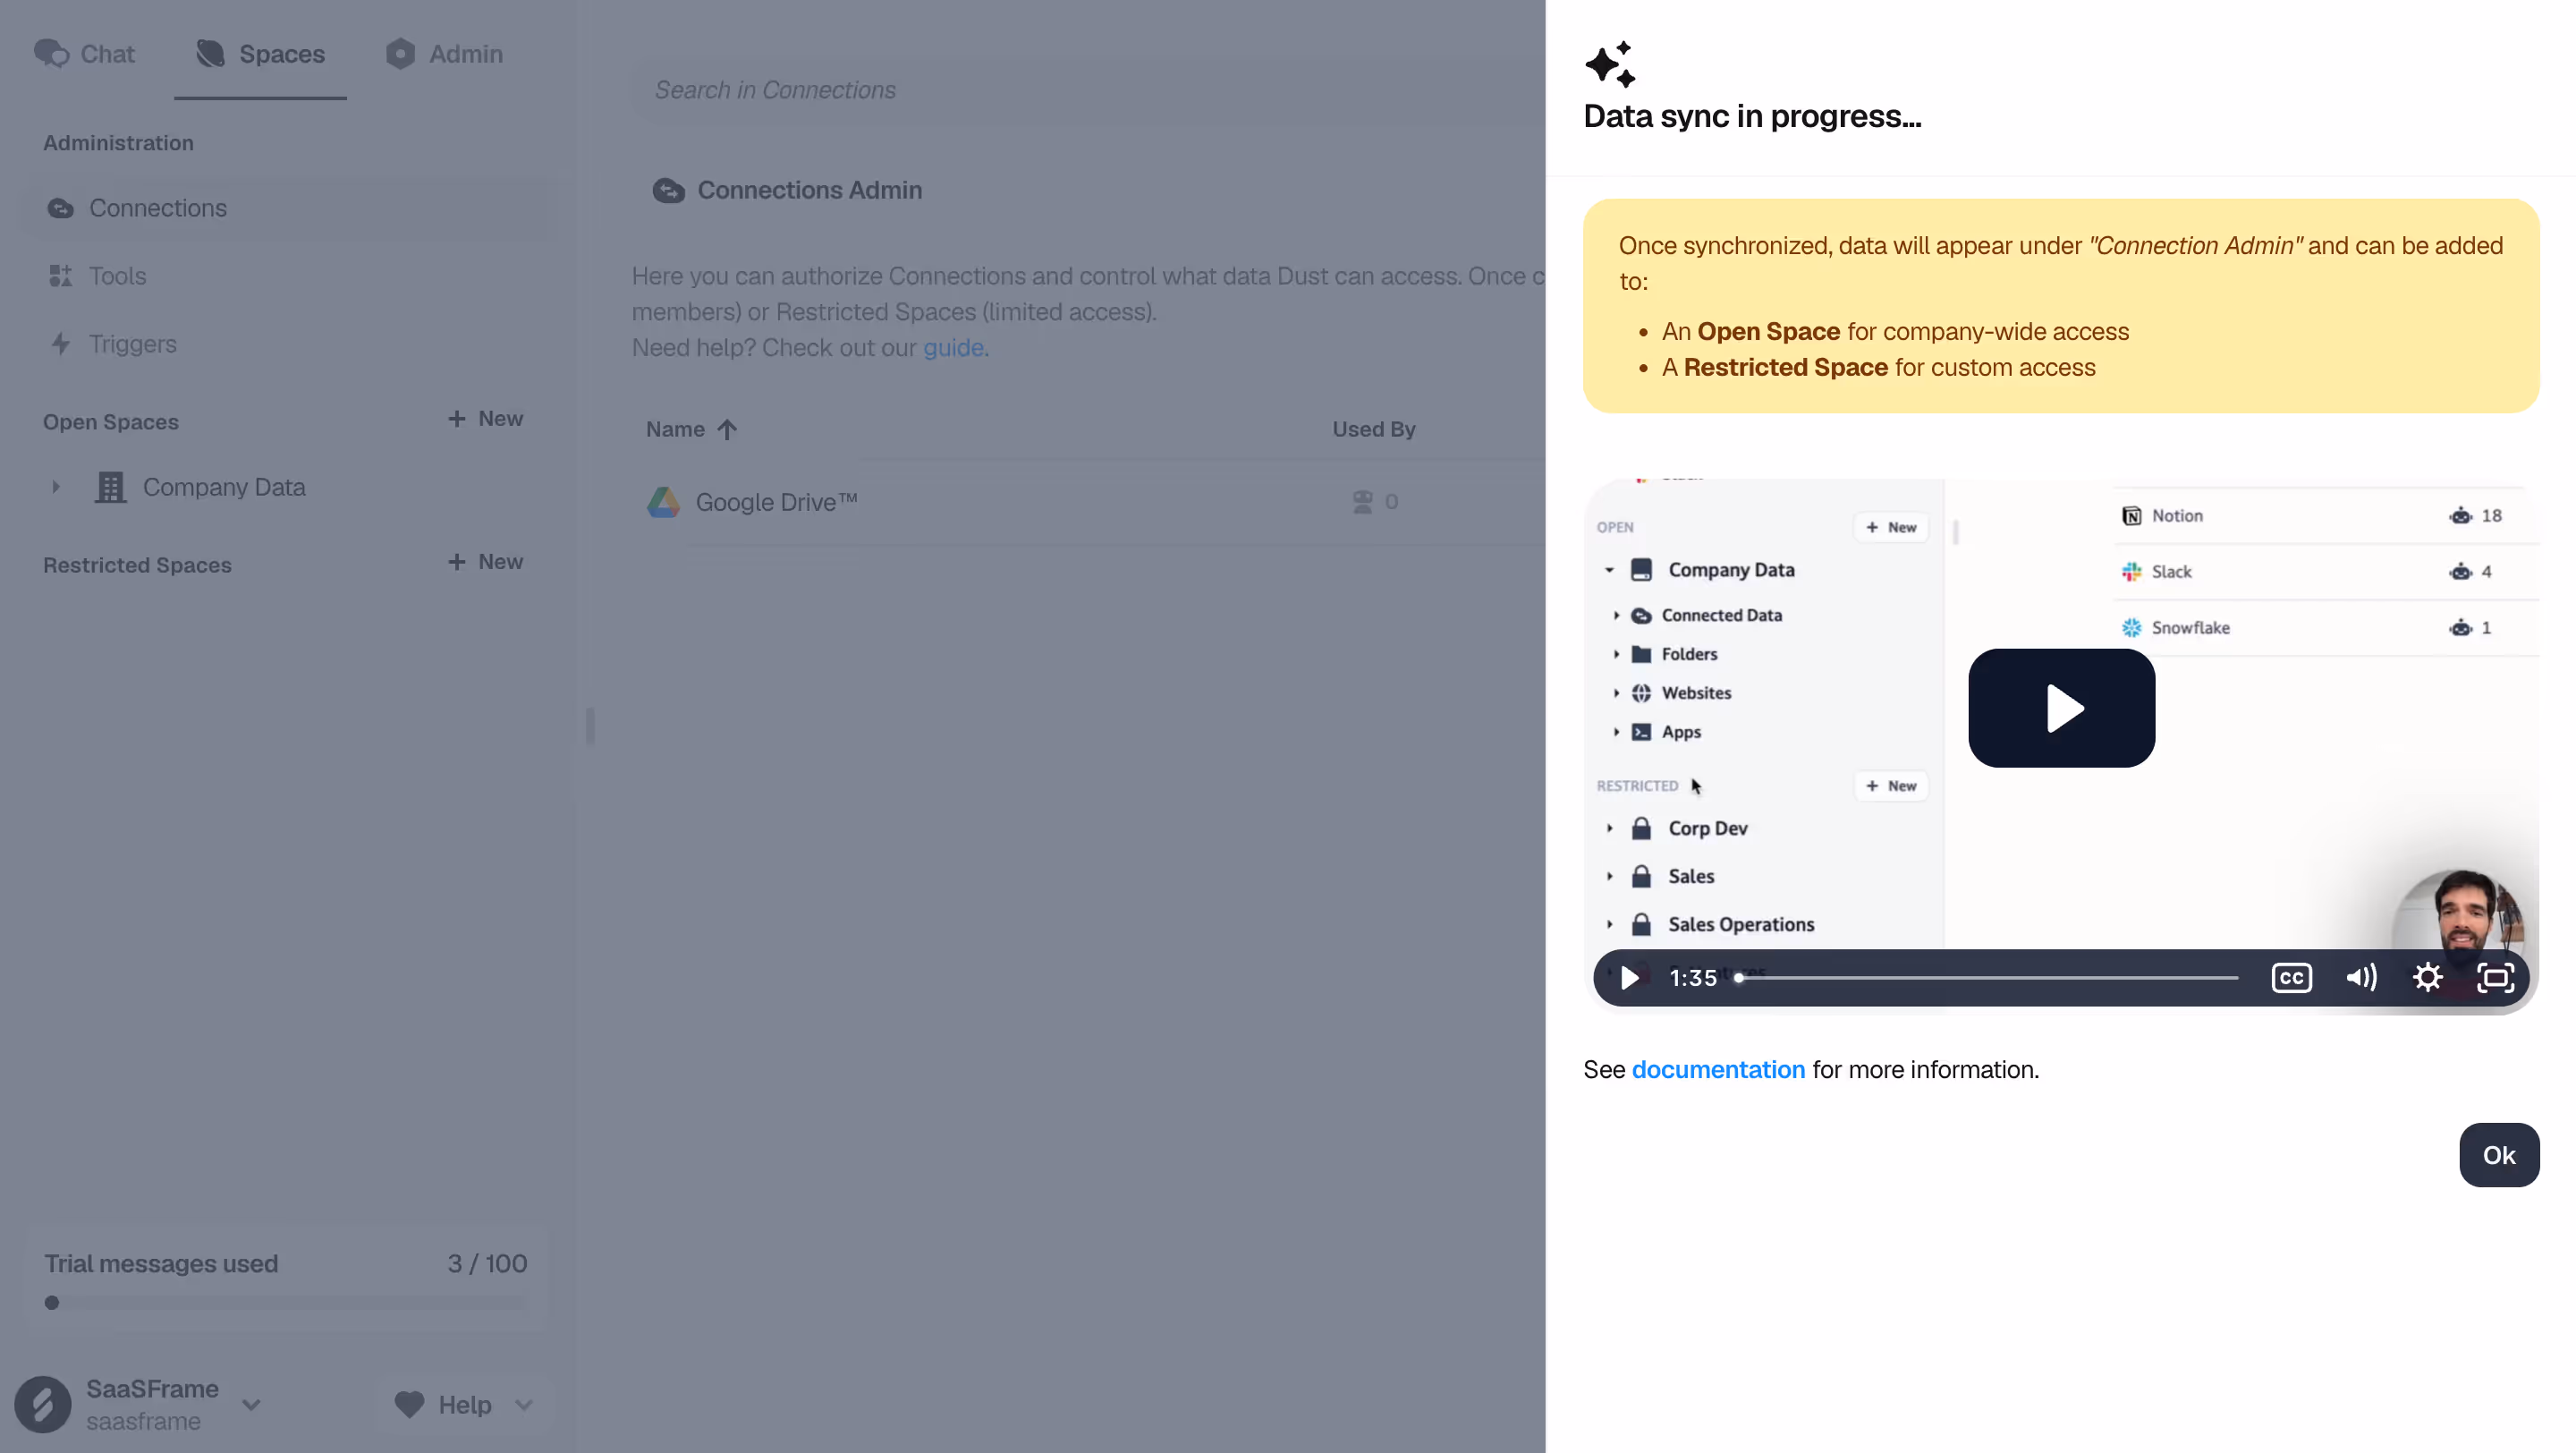Screen dimensions: 2576x1453
Task: Click the Connected Data icon in the video
Action: click(1641, 615)
